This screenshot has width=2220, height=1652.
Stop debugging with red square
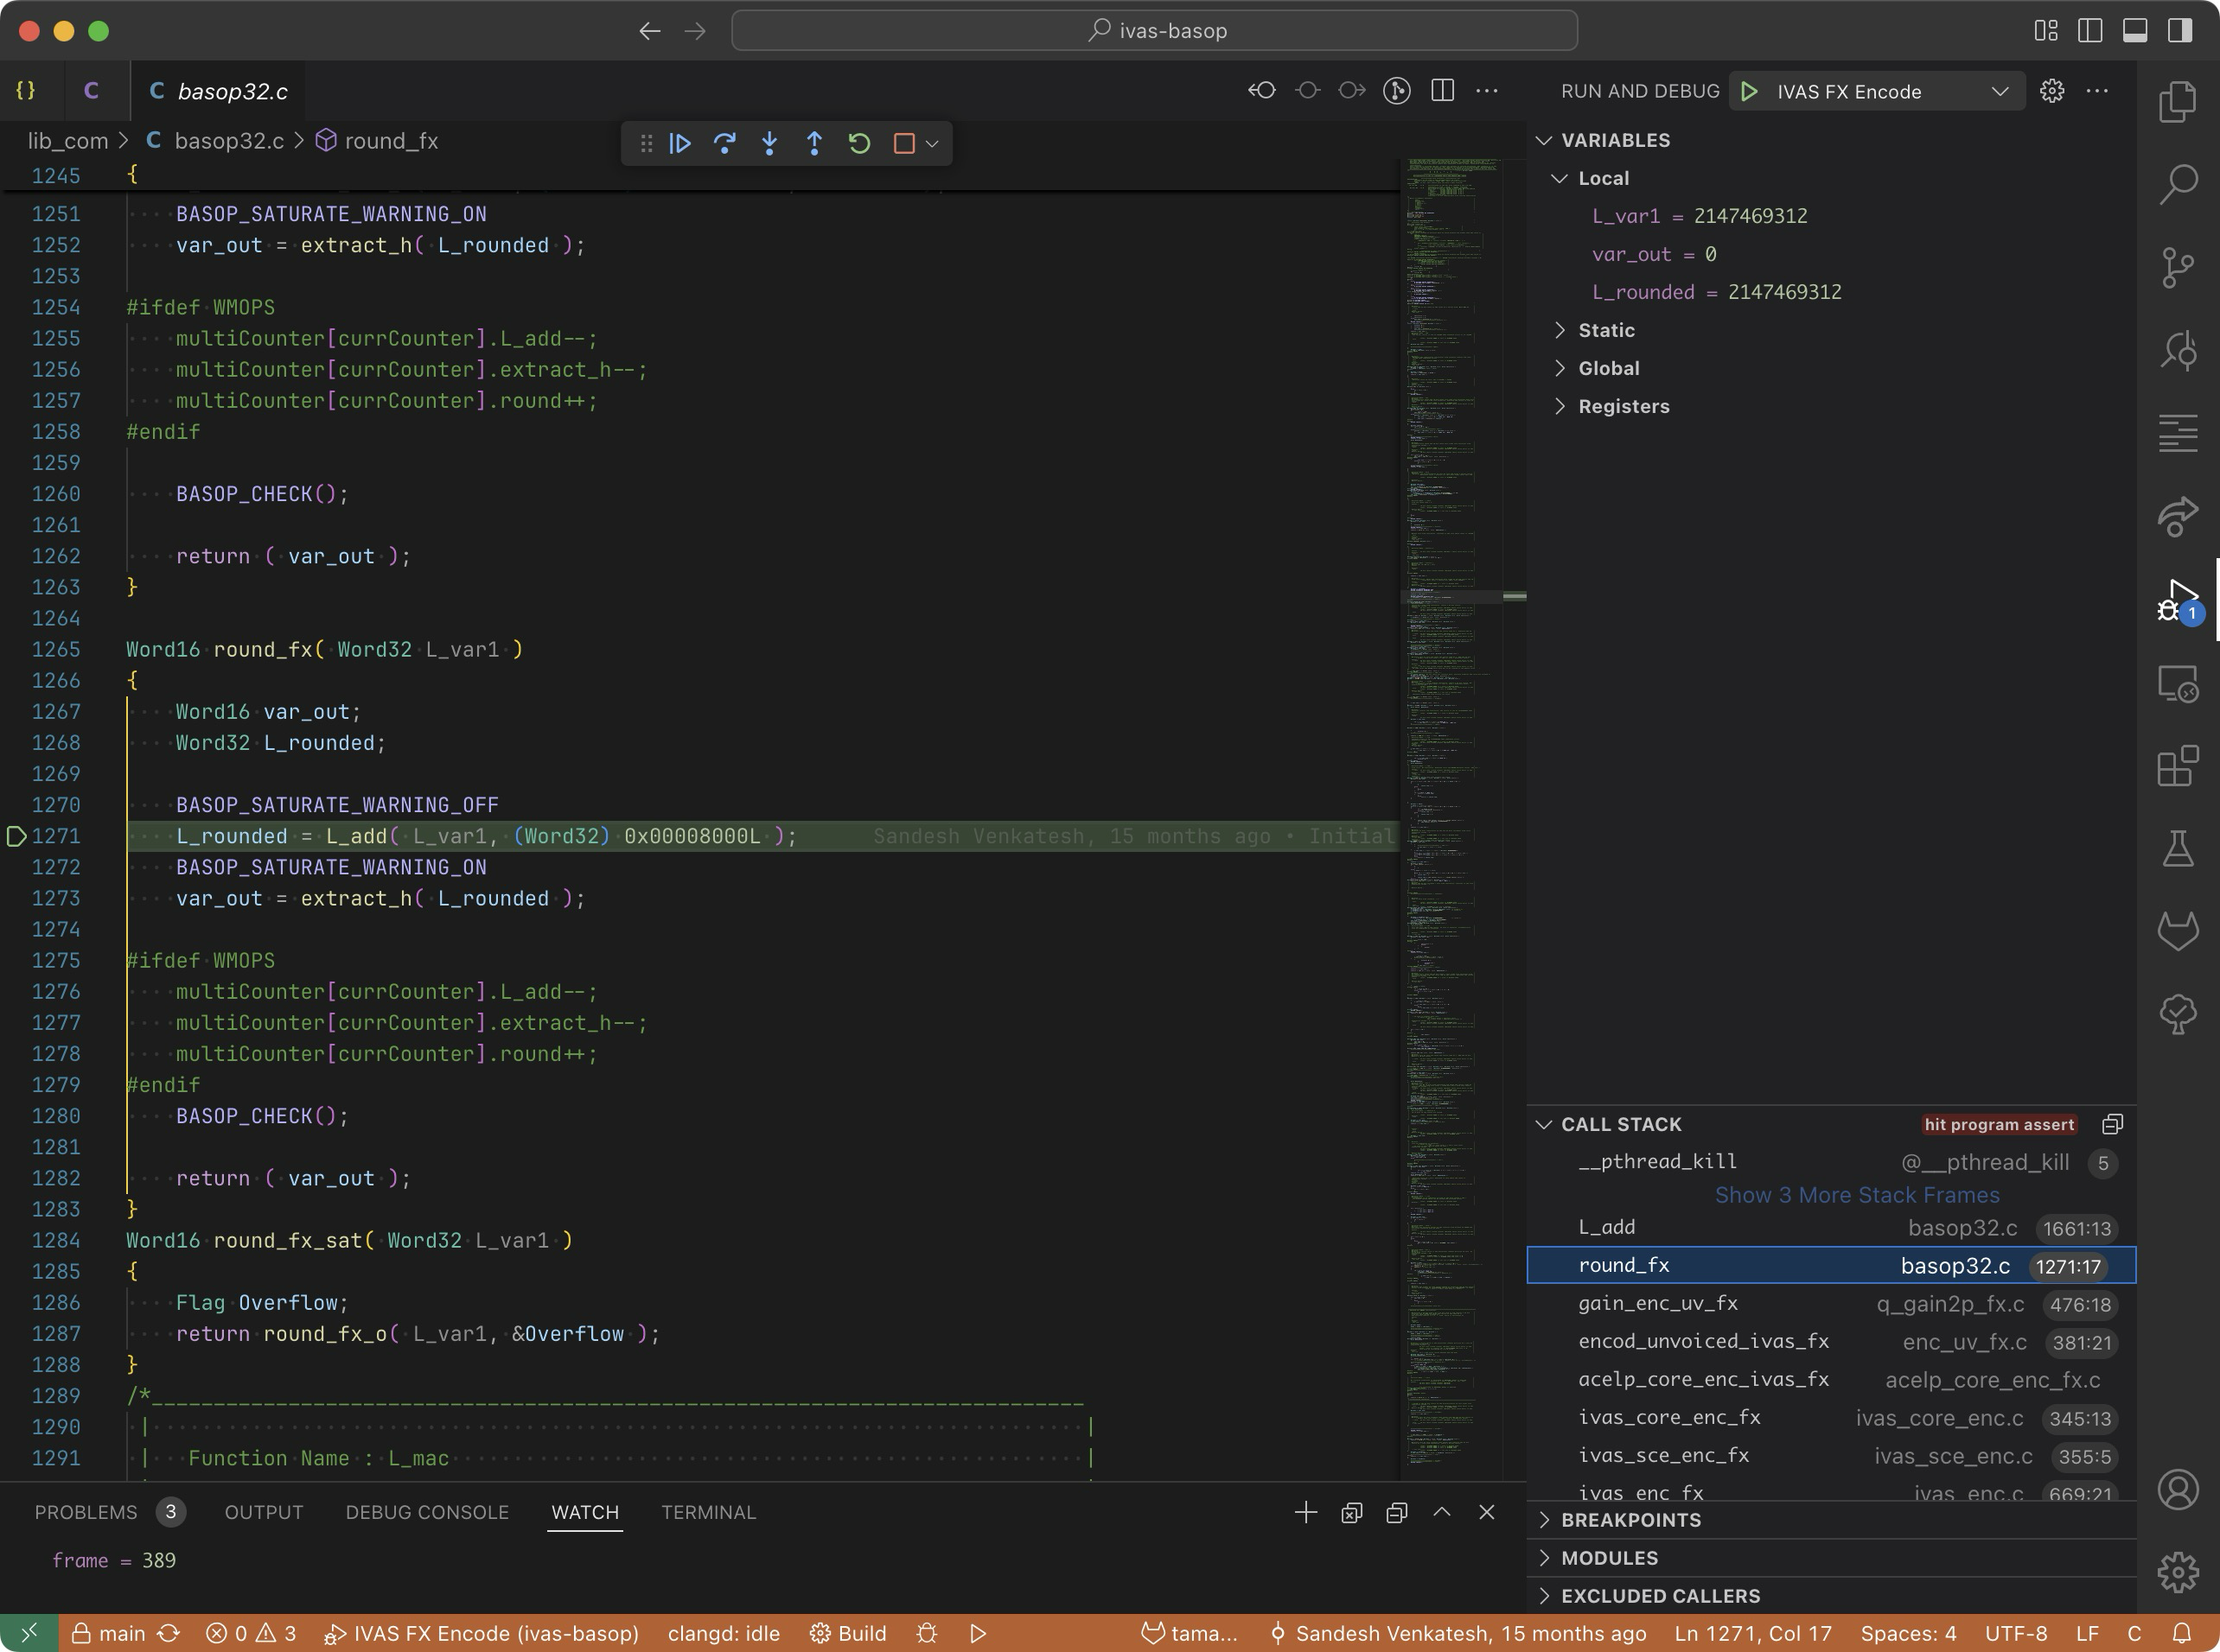(903, 143)
